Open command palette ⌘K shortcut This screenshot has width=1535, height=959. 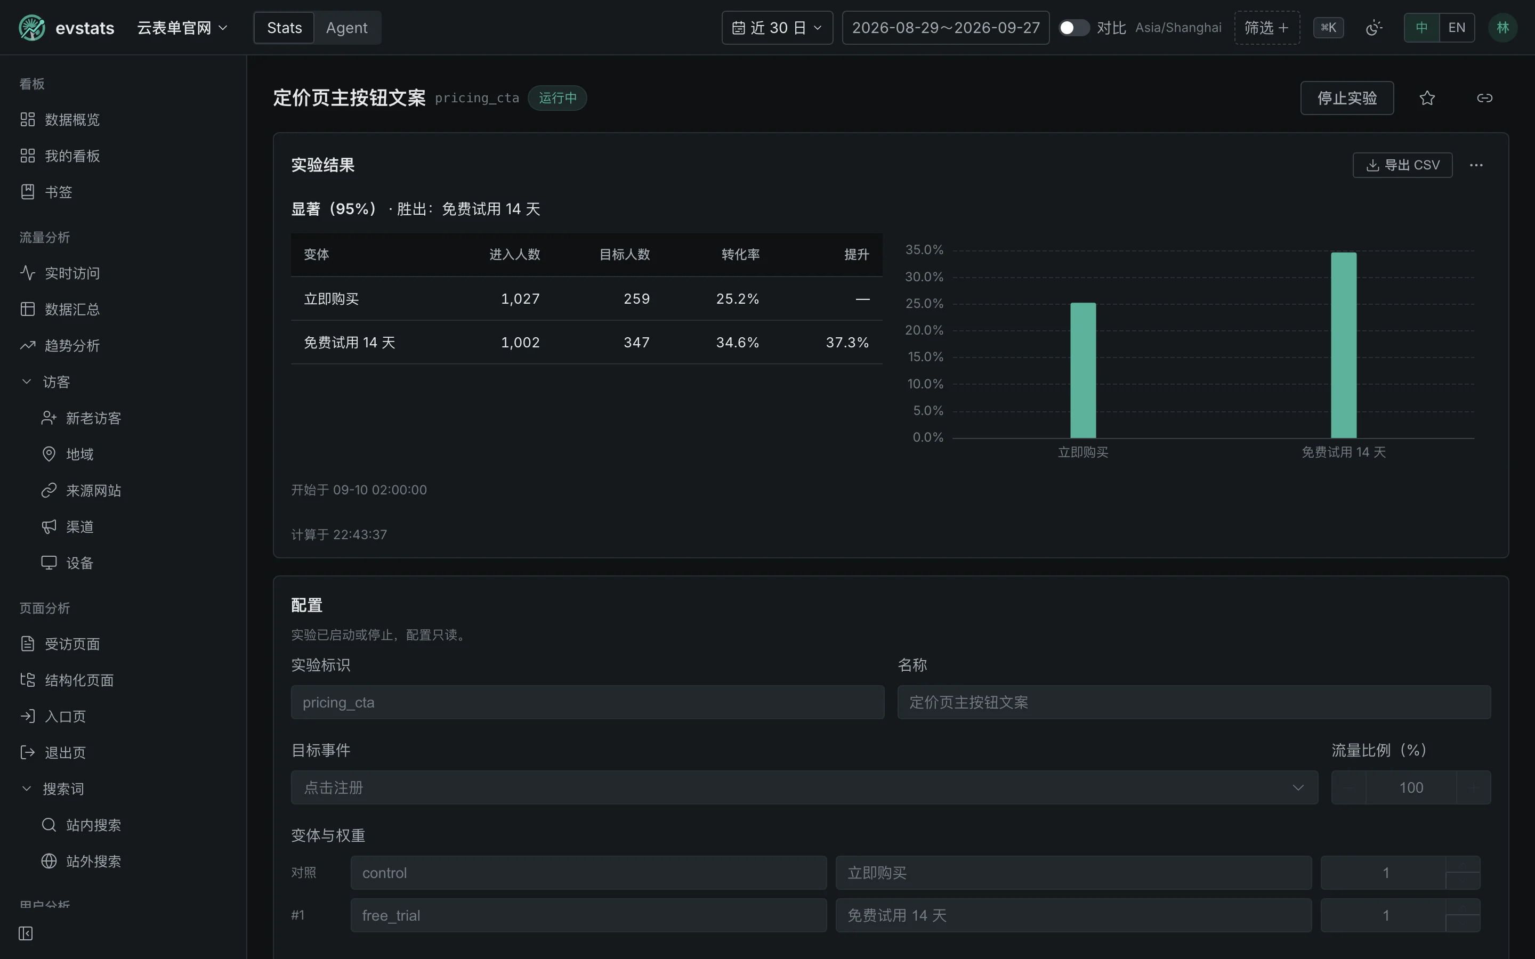click(x=1328, y=28)
